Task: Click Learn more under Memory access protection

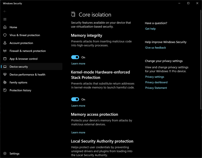Action: click(78, 132)
